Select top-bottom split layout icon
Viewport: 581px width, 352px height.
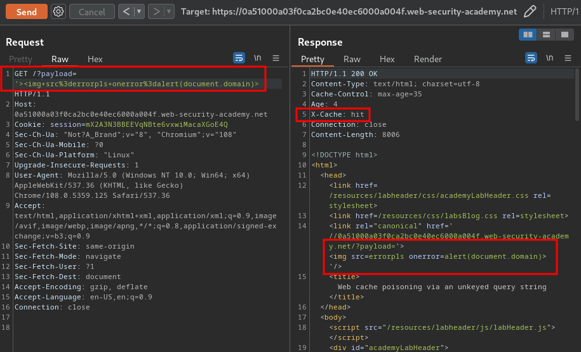tap(546, 35)
